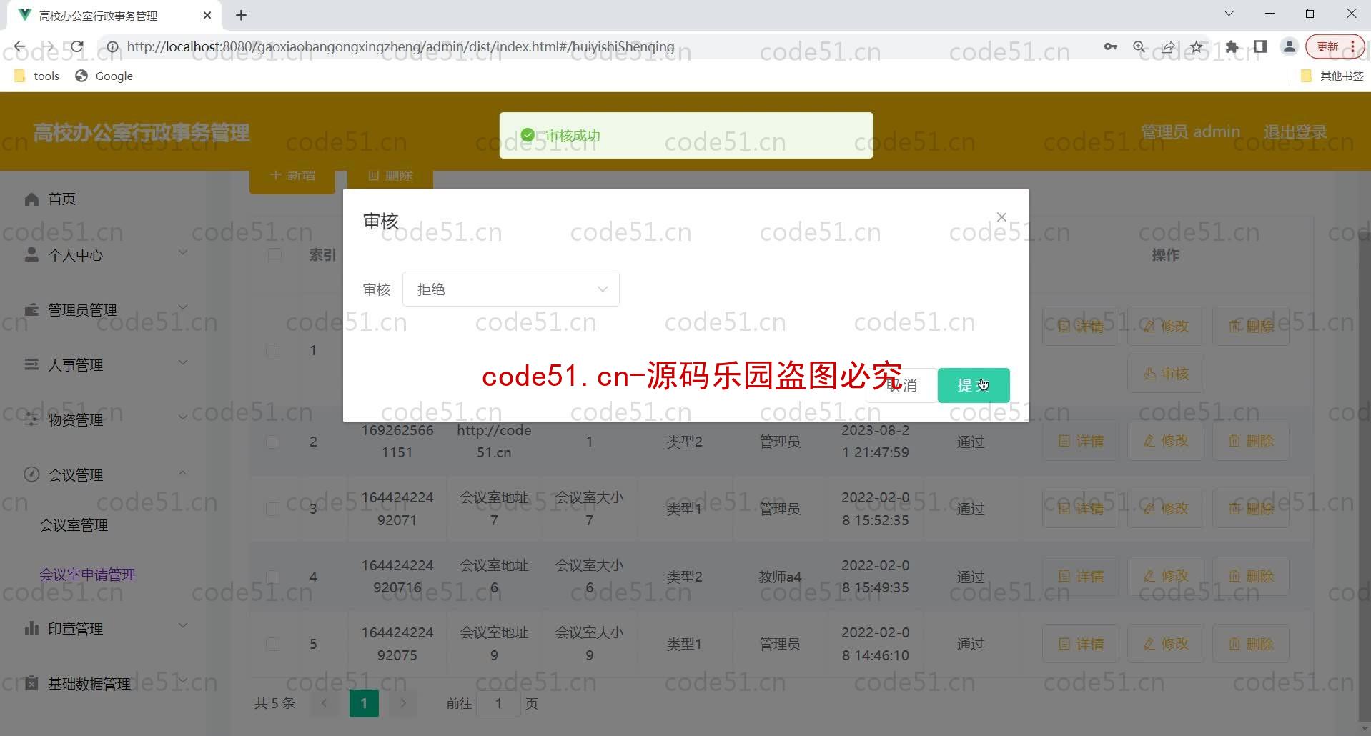1371x736 pixels.
Task: Toggle checkbox for row 4
Action: (x=272, y=577)
